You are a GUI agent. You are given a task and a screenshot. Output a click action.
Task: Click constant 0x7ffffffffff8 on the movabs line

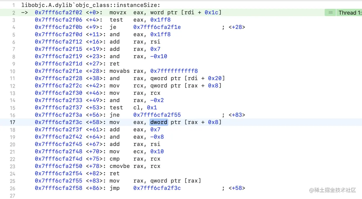click(174, 71)
